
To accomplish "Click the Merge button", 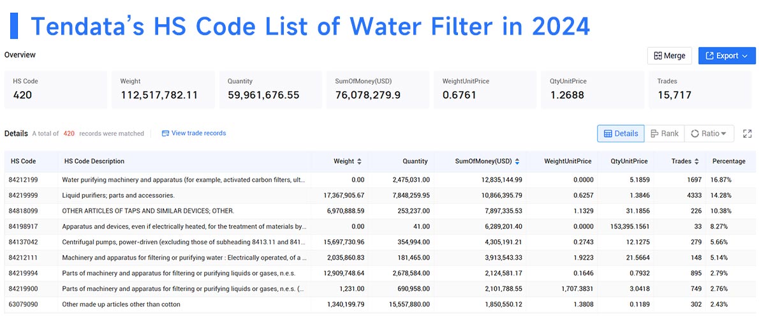I will pos(670,56).
